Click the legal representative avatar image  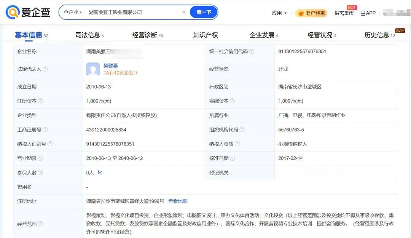pos(93,69)
